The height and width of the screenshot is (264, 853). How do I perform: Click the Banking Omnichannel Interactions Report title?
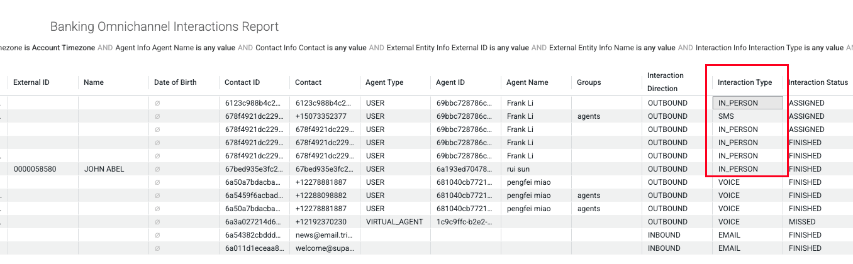click(164, 27)
